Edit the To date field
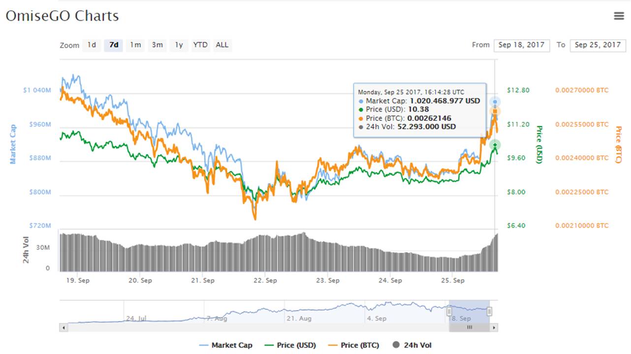 pos(598,45)
